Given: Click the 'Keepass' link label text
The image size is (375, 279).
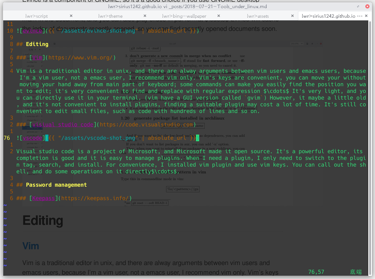Looking at the screenshot, I should point(43,198).
